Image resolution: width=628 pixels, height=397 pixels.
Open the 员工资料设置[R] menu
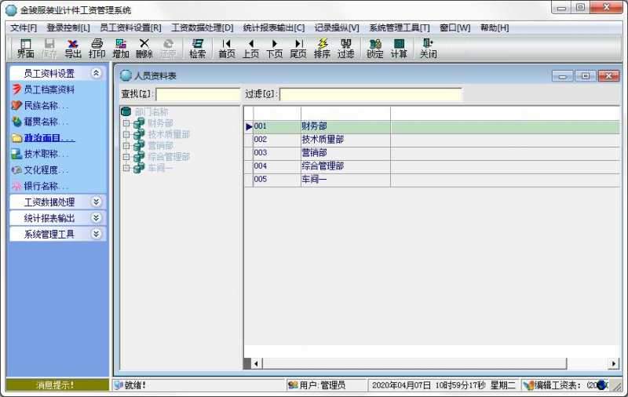pos(130,27)
